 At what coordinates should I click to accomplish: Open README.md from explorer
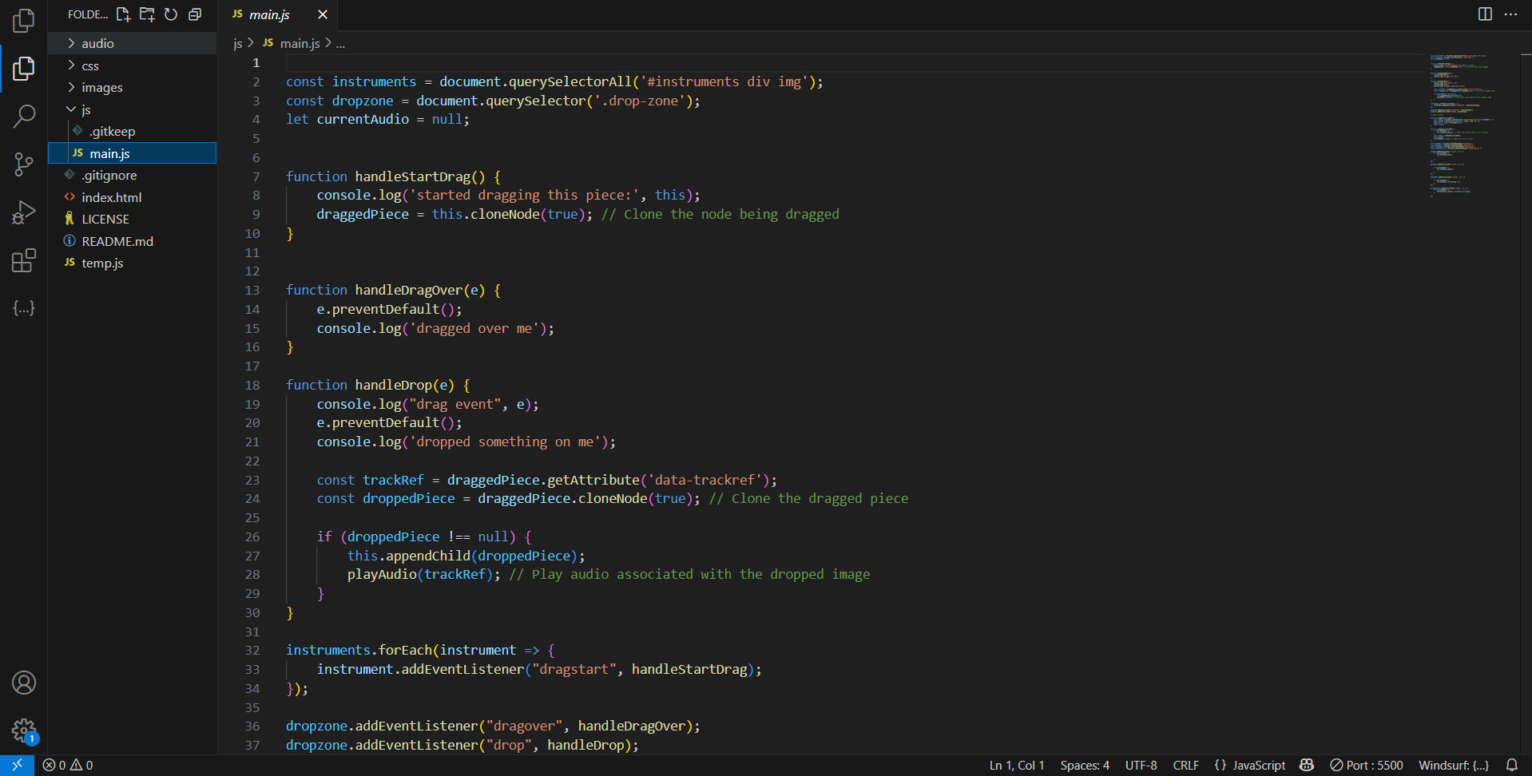point(133,241)
